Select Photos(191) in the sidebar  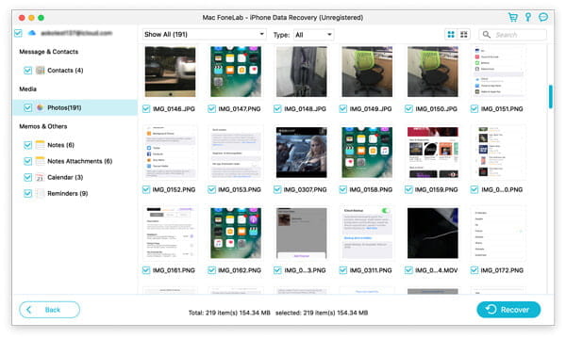(x=64, y=107)
